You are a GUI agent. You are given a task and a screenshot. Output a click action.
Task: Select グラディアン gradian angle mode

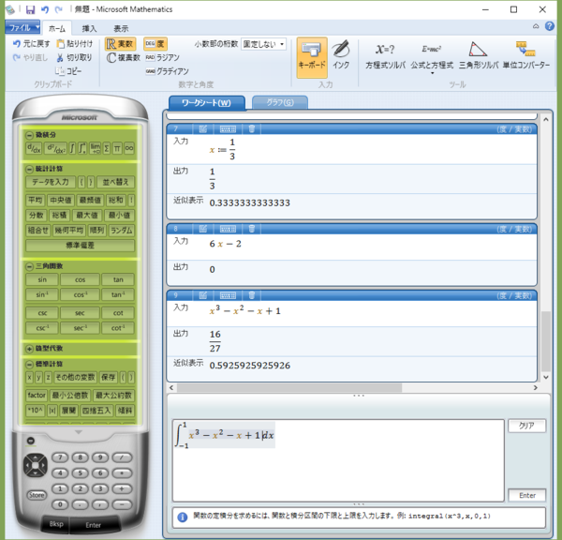click(167, 71)
